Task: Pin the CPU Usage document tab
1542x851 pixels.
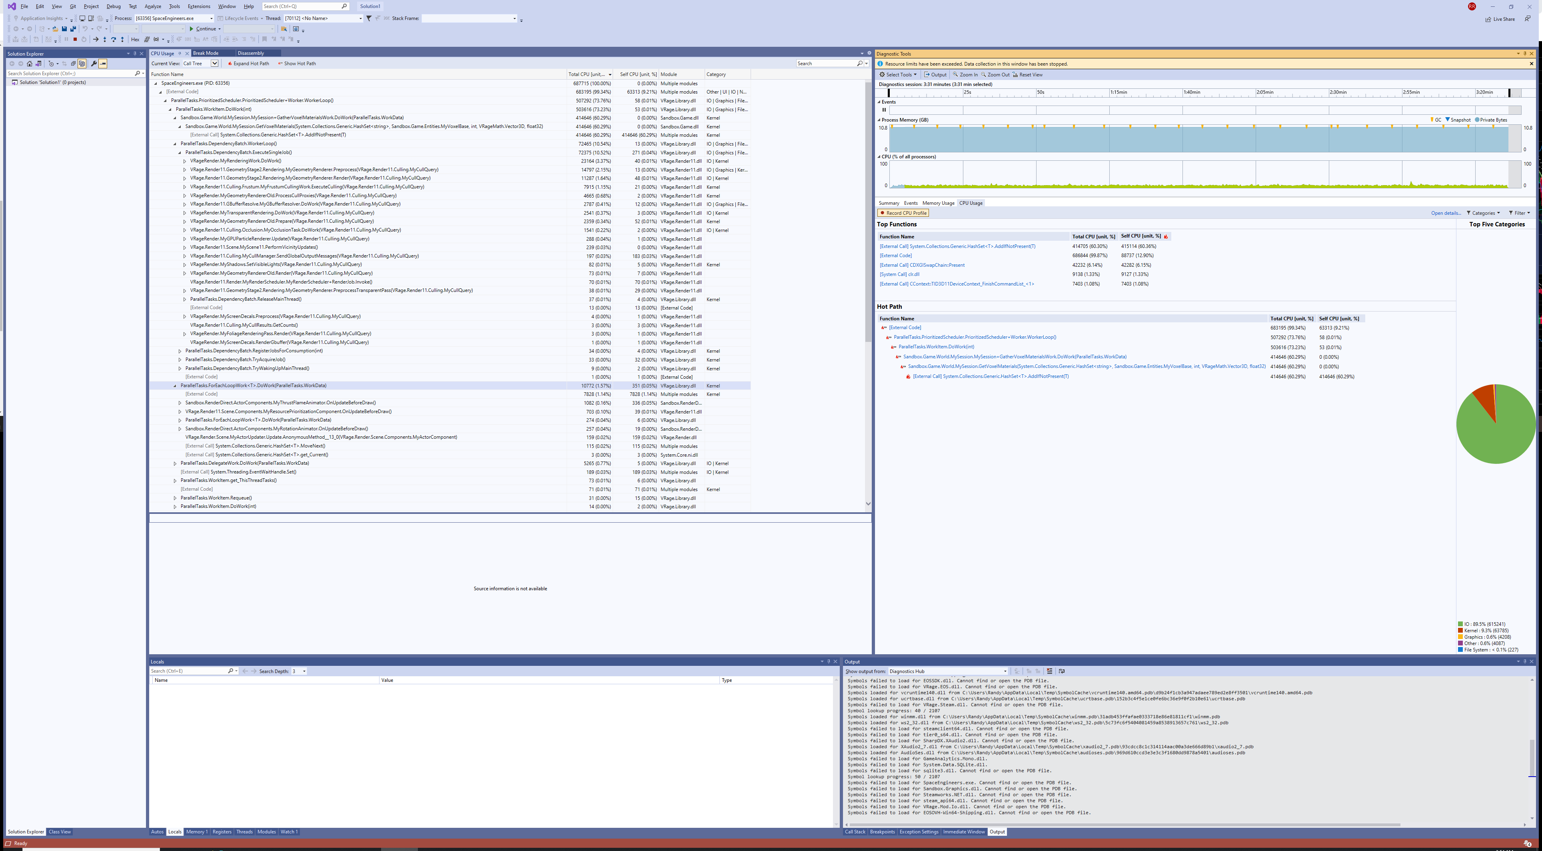Action: [x=180, y=53]
